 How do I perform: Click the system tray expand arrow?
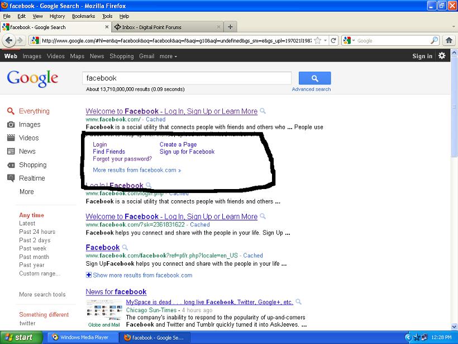point(408,337)
